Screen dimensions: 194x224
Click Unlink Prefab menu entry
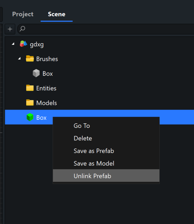coord(92,176)
